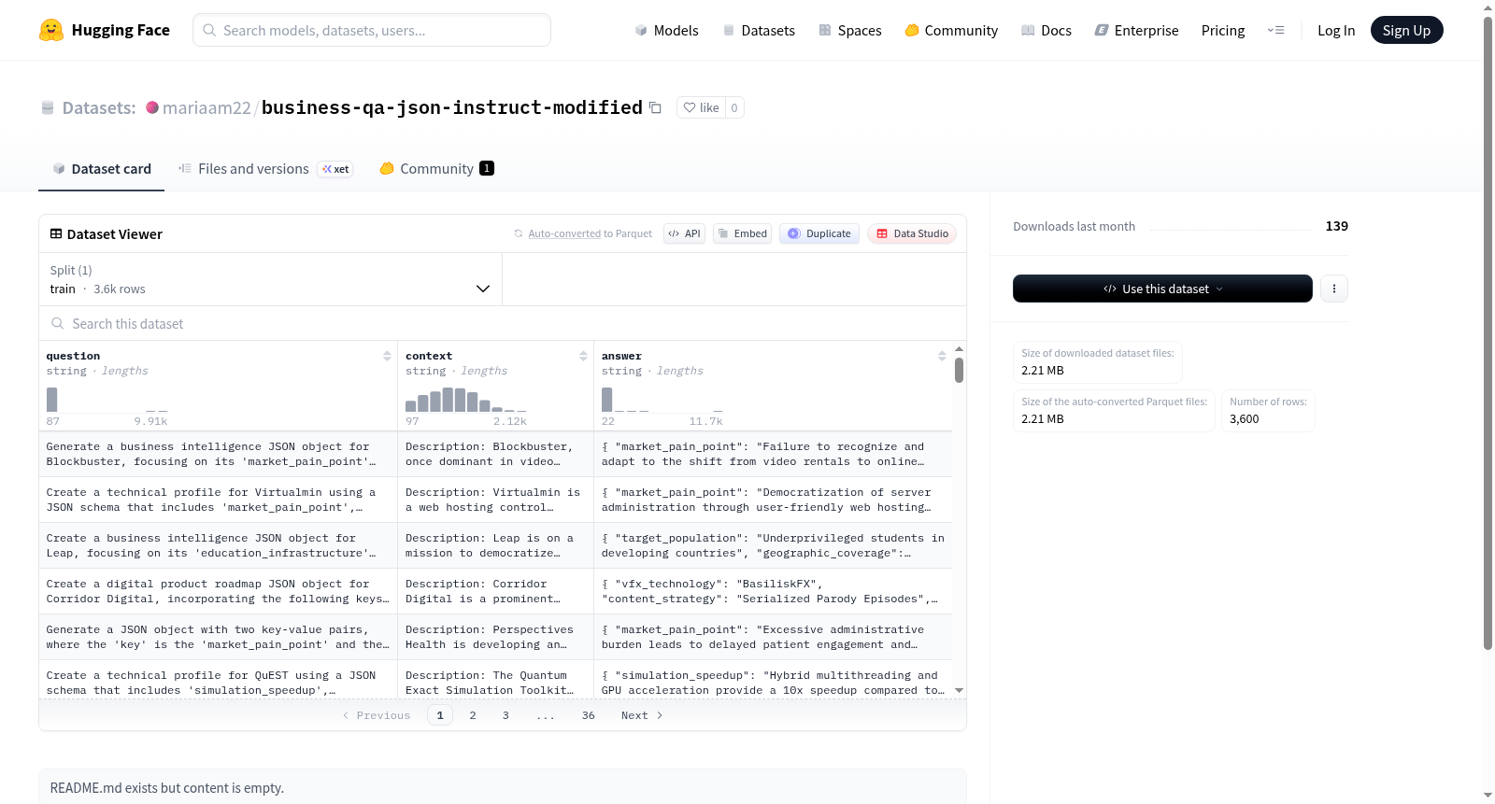Click the Datasets breadcrumb link
Viewport: 1495px width, 804px height.
click(x=99, y=107)
